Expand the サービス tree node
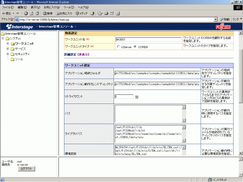The image size is (243, 182). click(8, 49)
